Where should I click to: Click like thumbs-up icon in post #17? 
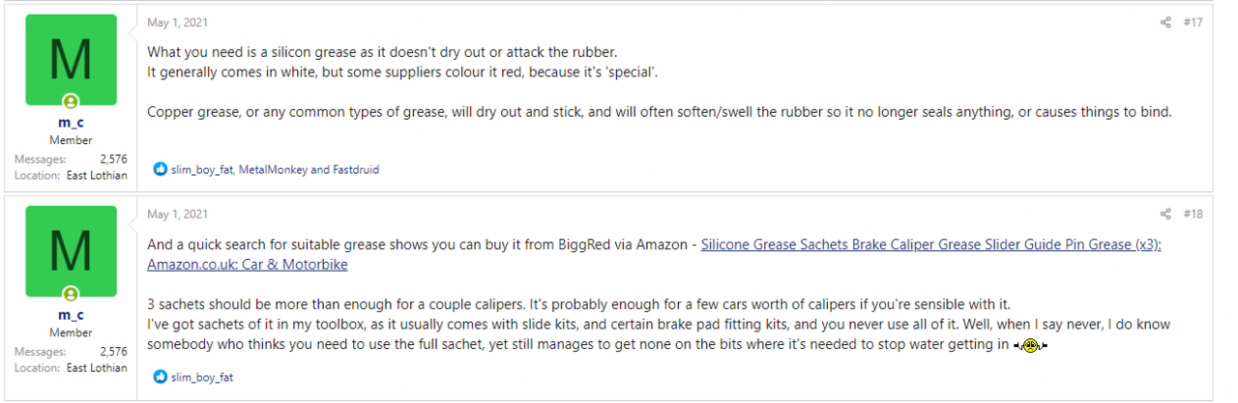click(161, 169)
